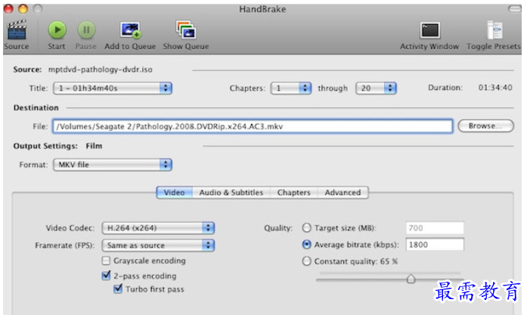This screenshot has height=315, width=527.
Task: Click the destination File path field
Action: tap(253, 127)
